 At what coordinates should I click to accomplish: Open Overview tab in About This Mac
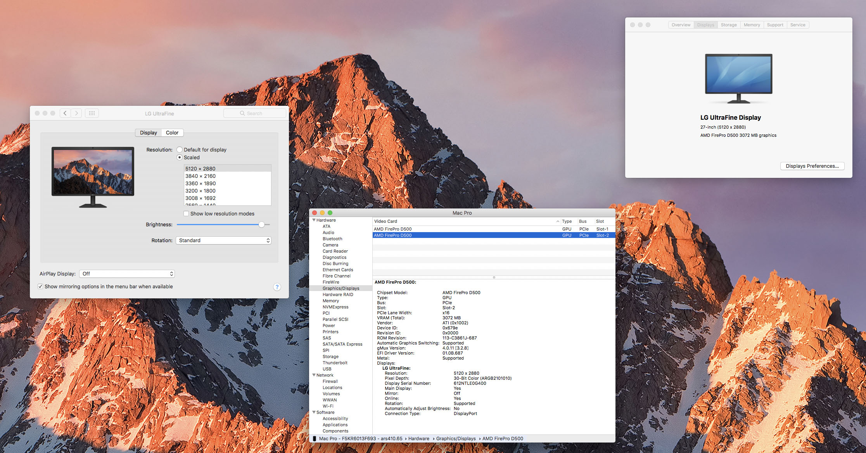(x=681, y=25)
